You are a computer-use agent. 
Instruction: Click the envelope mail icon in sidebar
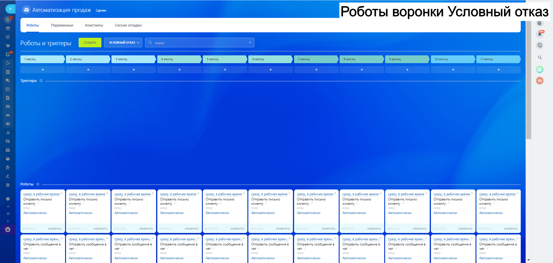[x=8, y=115]
